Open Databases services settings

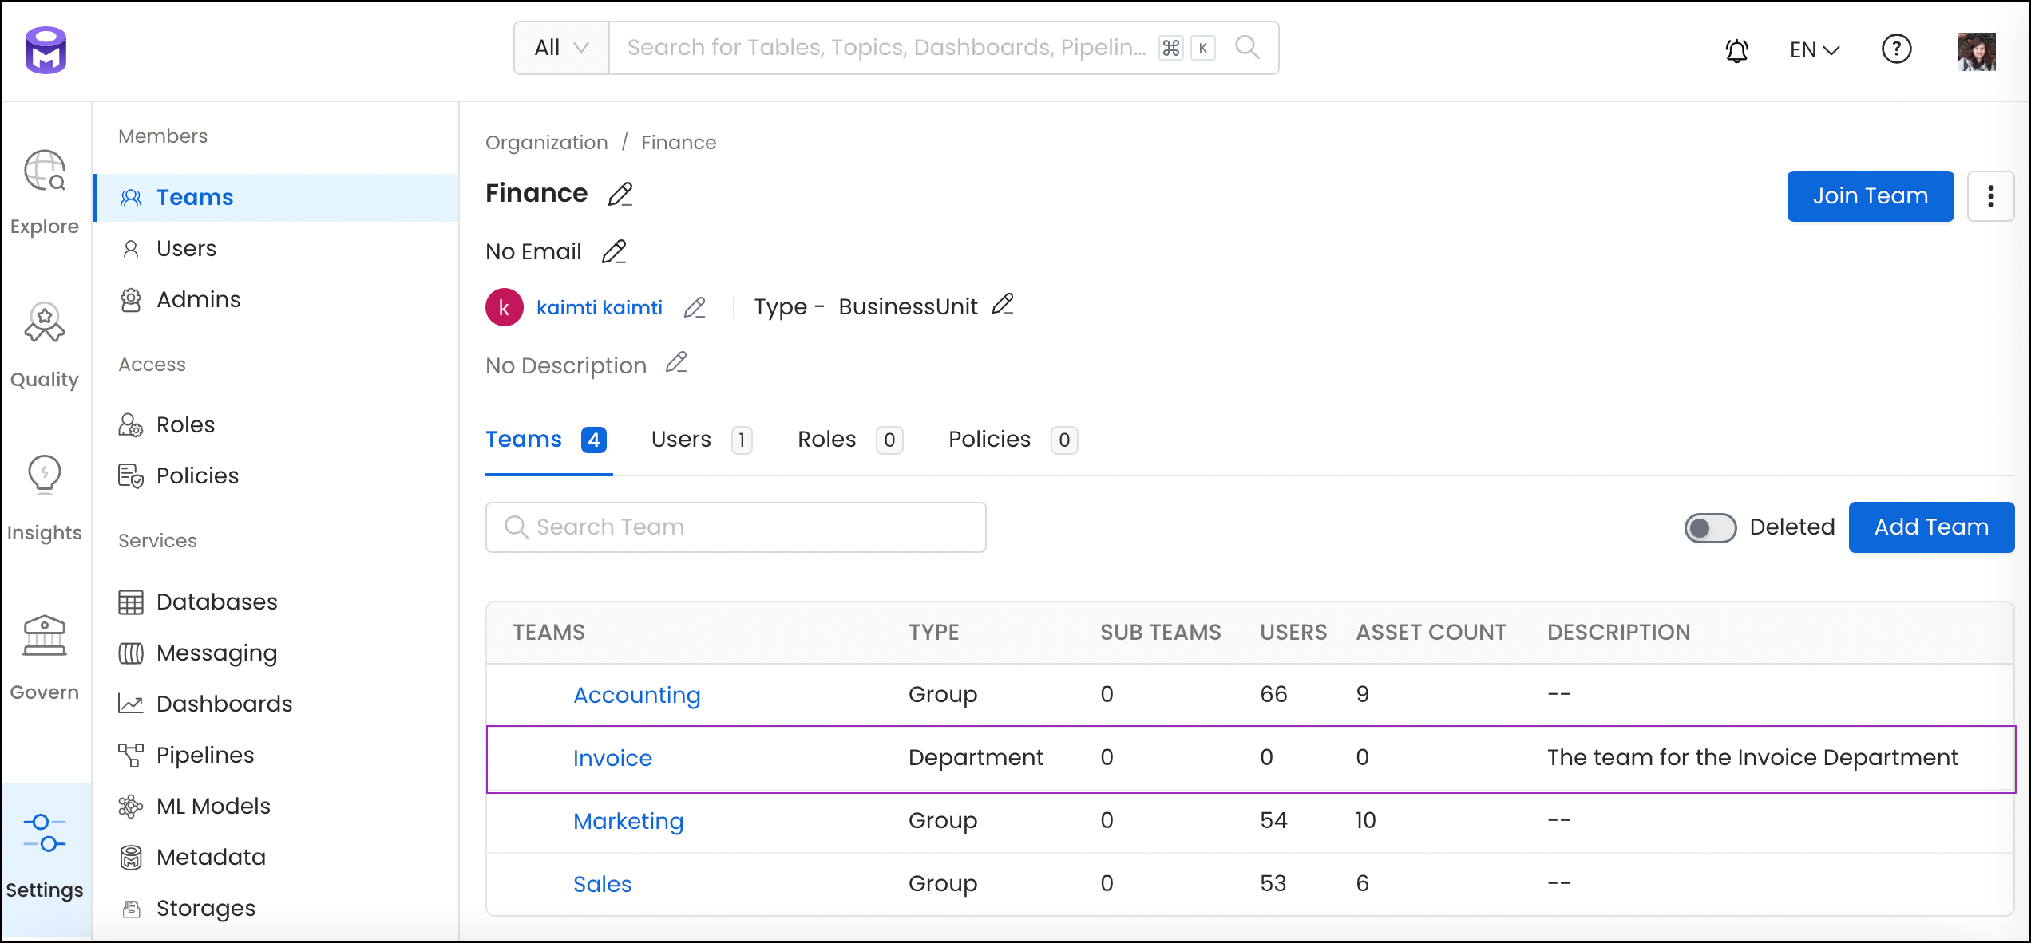[x=276, y=602]
